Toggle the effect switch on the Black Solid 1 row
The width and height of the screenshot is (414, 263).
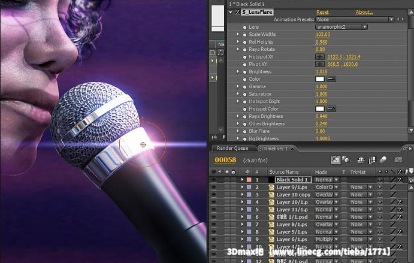pos(400,180)
